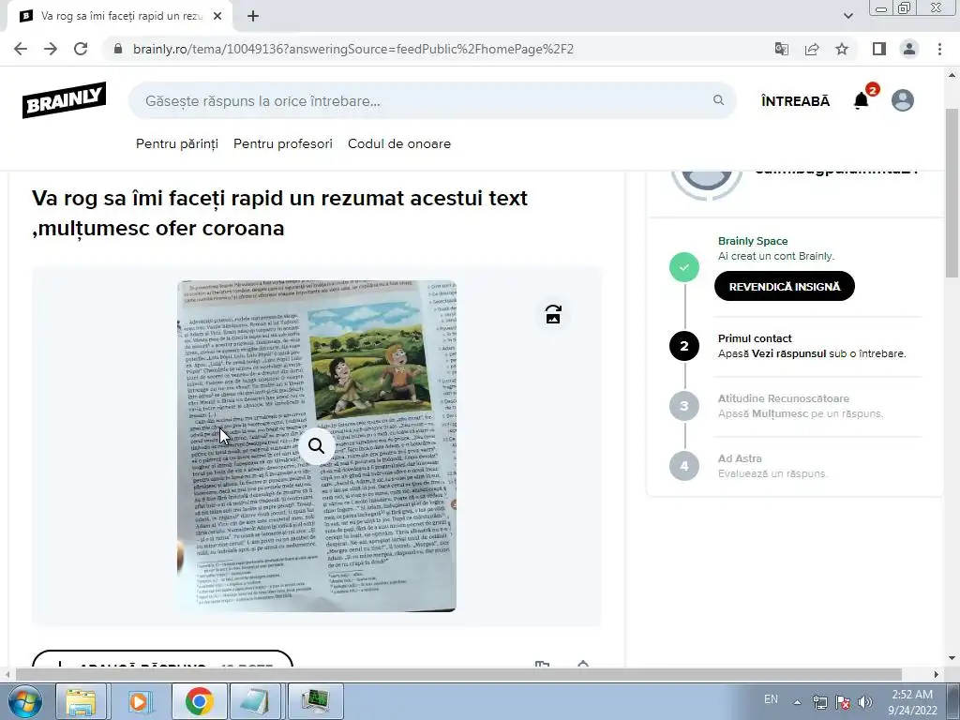The width and height of the screenshot is (960, 720).
Task: Click the step 4 circle
Action: 683,466
